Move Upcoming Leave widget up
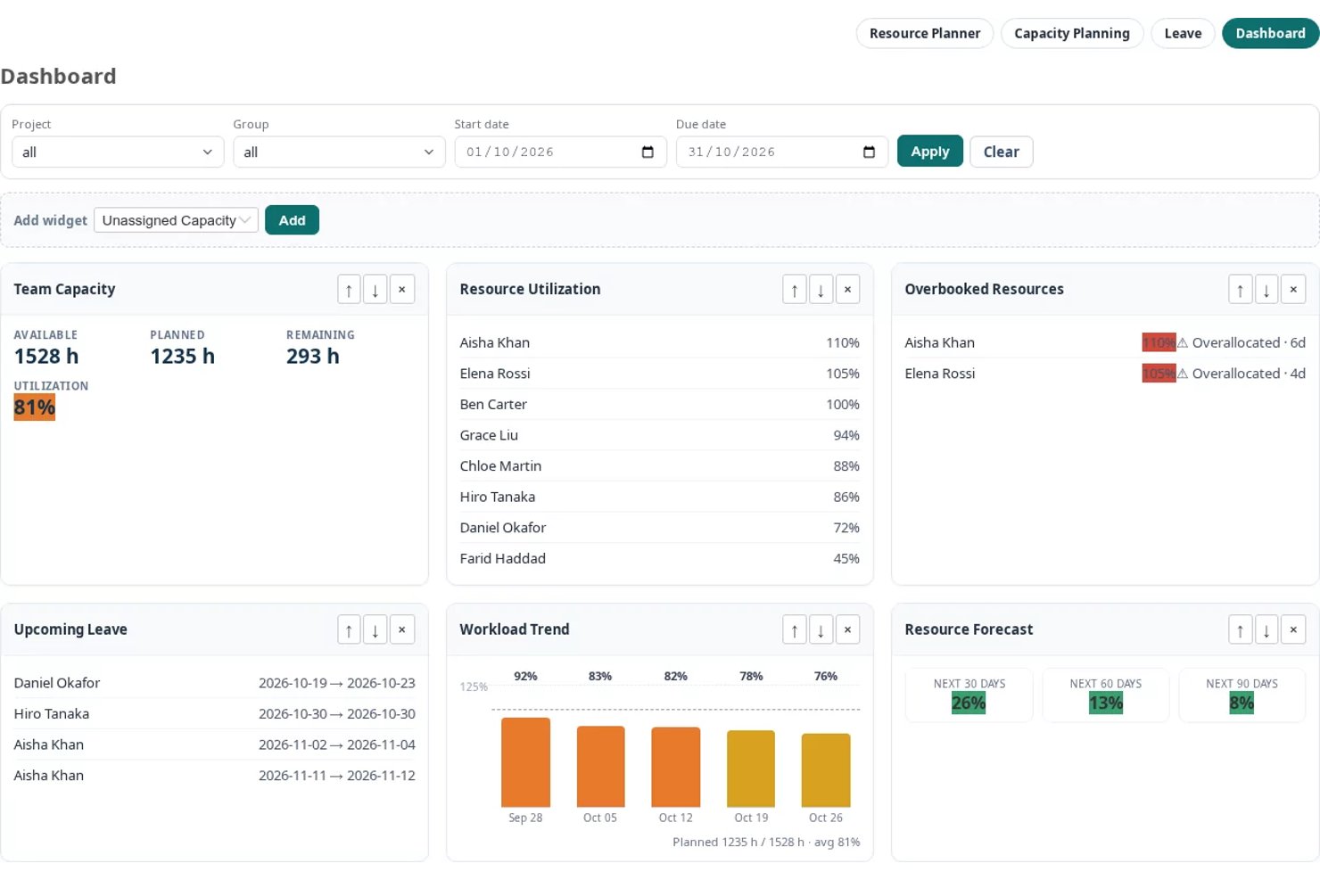 pos(349,630)
